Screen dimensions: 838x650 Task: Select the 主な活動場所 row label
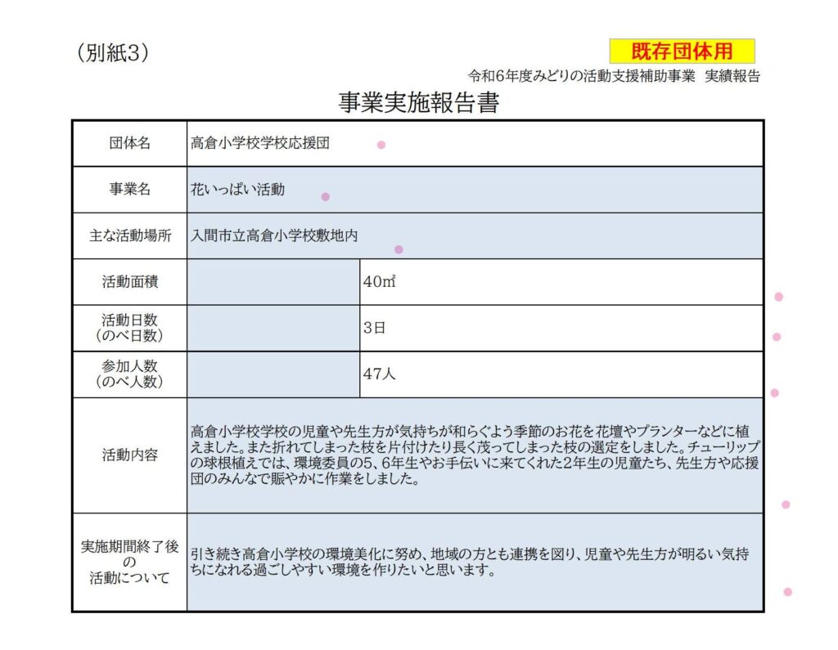(x=130, y=235)
